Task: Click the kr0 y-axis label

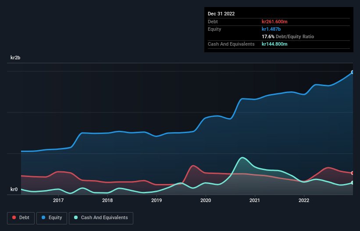Action: [x=14, y=189]
